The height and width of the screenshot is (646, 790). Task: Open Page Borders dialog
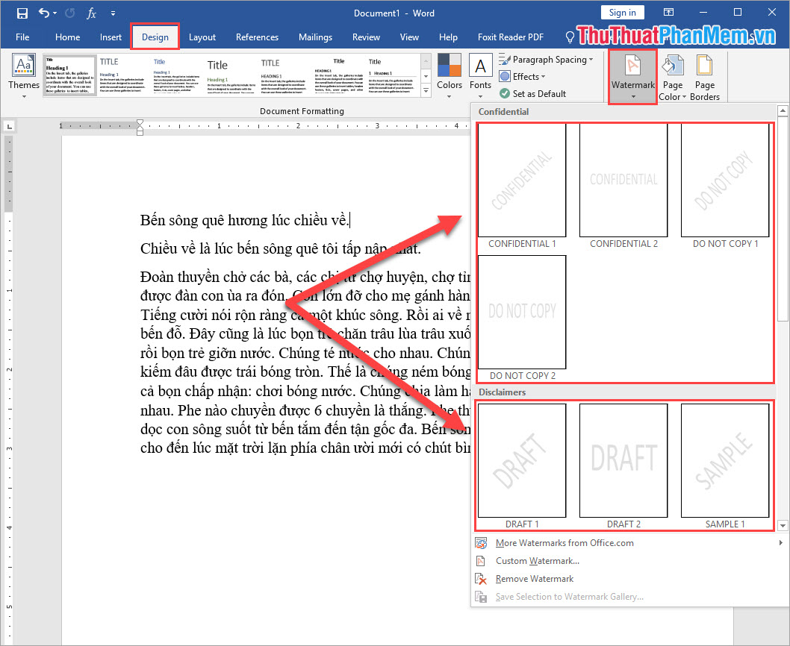(x=704, y=77)
